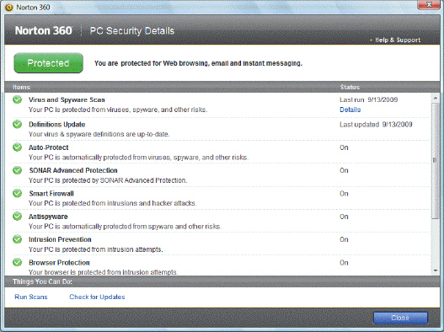Click the green check beside Antispyware
This screenshot has width=444, height=332.
18,217
